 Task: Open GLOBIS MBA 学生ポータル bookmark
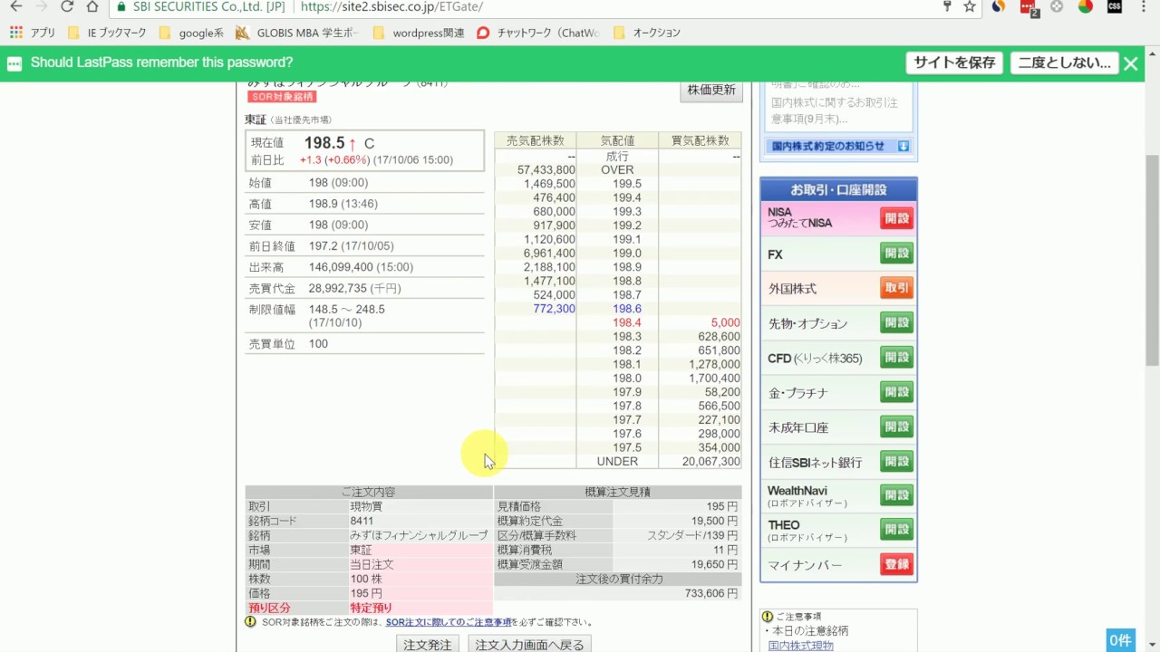(x=298, y=33)
